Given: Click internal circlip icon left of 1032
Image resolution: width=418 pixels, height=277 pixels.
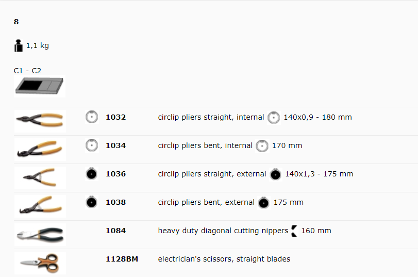Looking at the screenshot, I should [x=92, y=117].
